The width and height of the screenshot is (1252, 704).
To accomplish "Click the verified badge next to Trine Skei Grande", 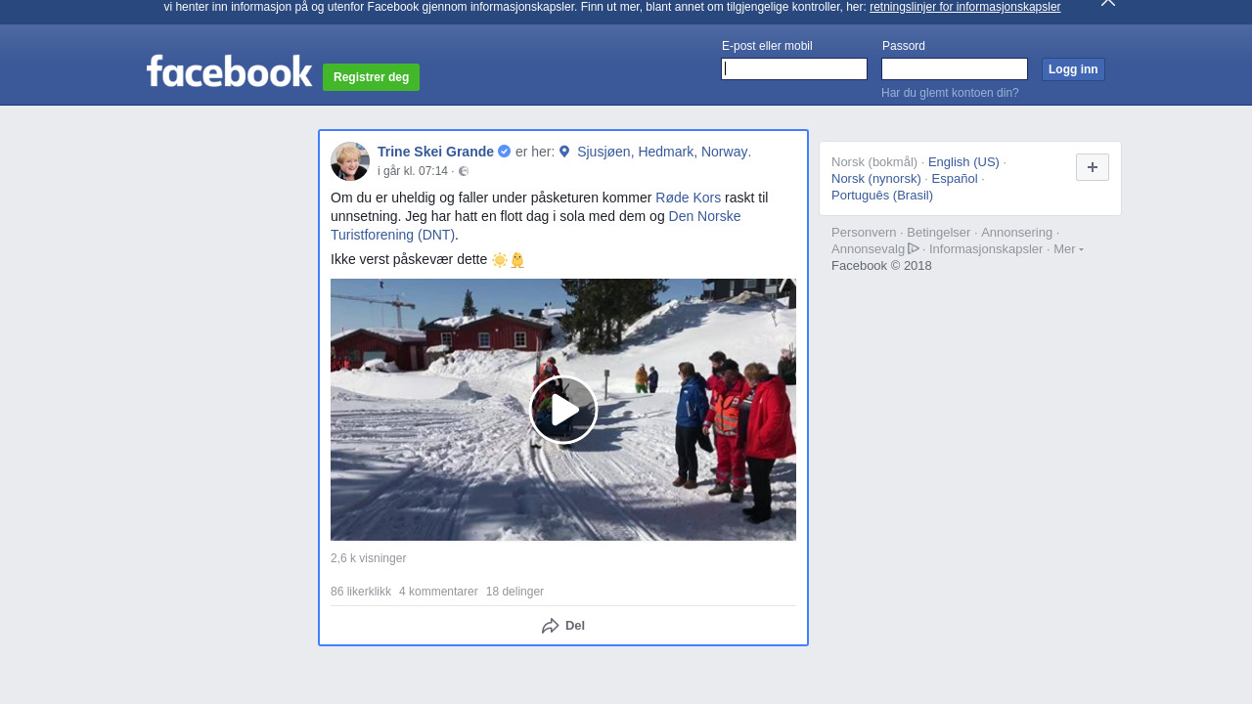I will pos(504,152).
